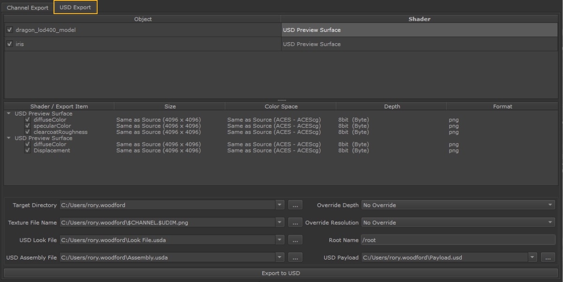Click the USD Payload path field

pyautogui.click(x=444, y=257)
